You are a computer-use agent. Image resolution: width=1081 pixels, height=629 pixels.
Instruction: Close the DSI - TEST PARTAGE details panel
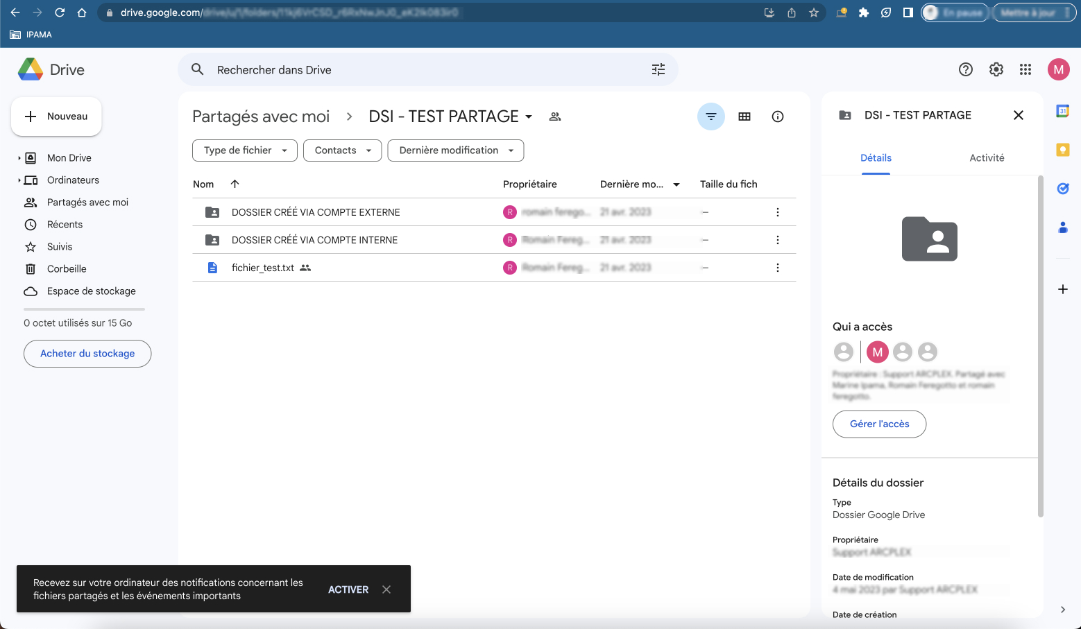click(1019, 115)
